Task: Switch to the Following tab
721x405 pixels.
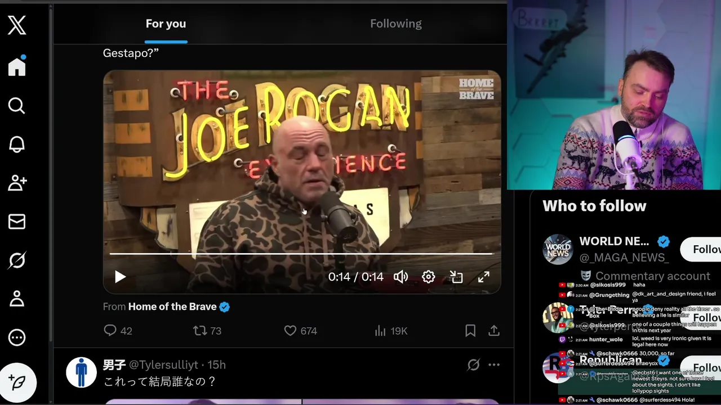Action: coord(396,24)
